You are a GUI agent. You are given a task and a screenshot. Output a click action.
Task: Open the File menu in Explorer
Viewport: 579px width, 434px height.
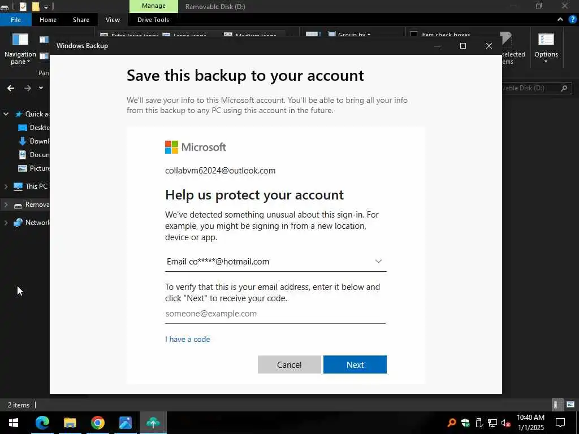(16, 20)
